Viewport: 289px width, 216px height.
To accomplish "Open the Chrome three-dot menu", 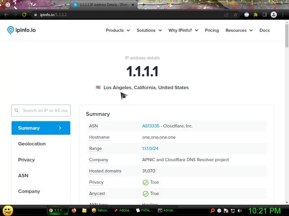I will [283, 15].
